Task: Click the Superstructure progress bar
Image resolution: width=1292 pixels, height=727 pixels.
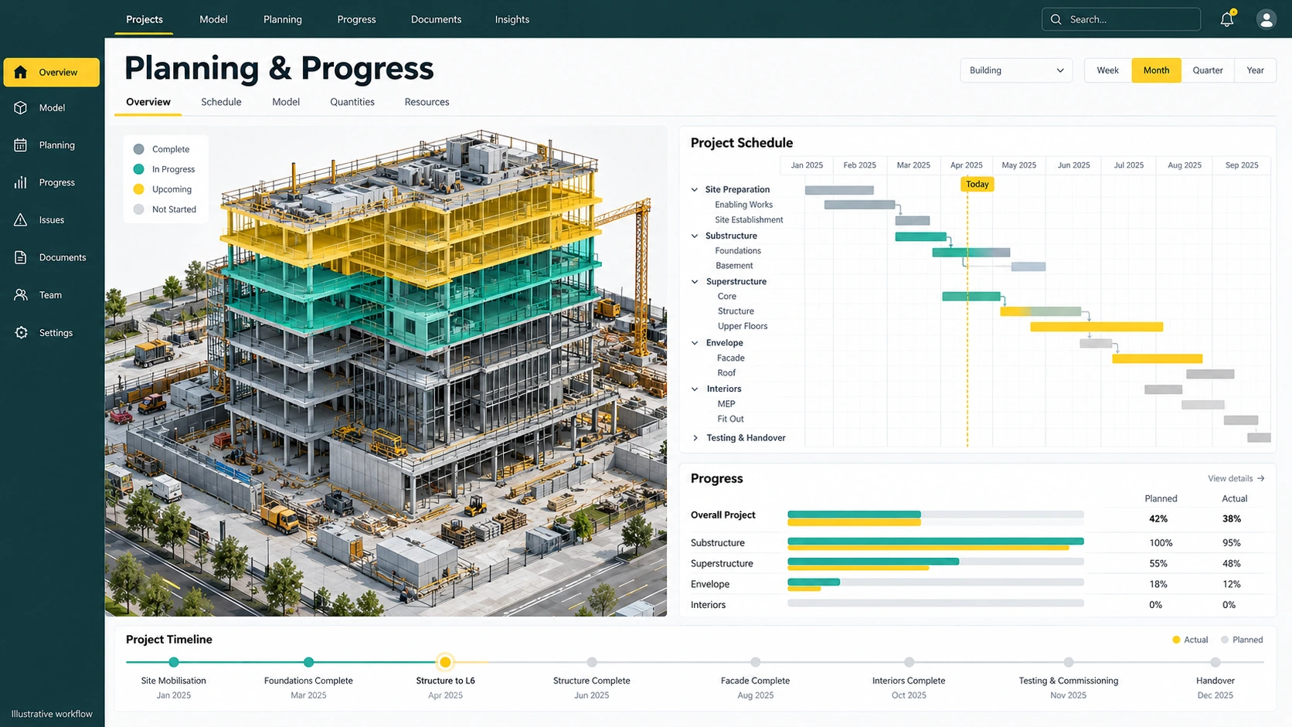Action: click(936, 564)
